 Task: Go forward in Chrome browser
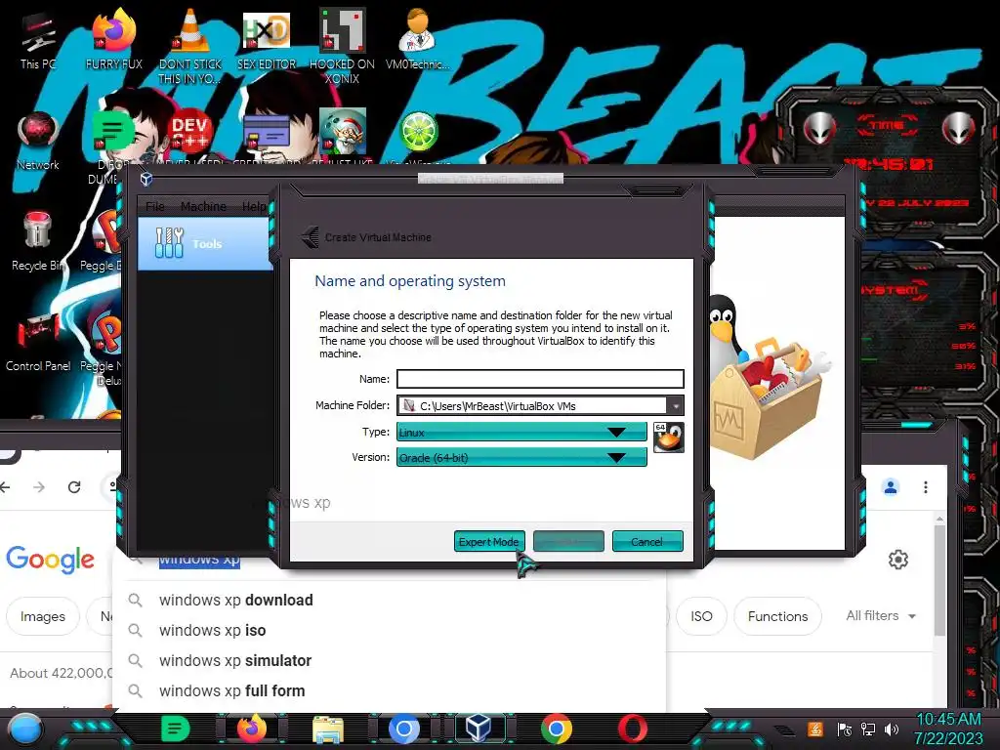coord(39,487)
